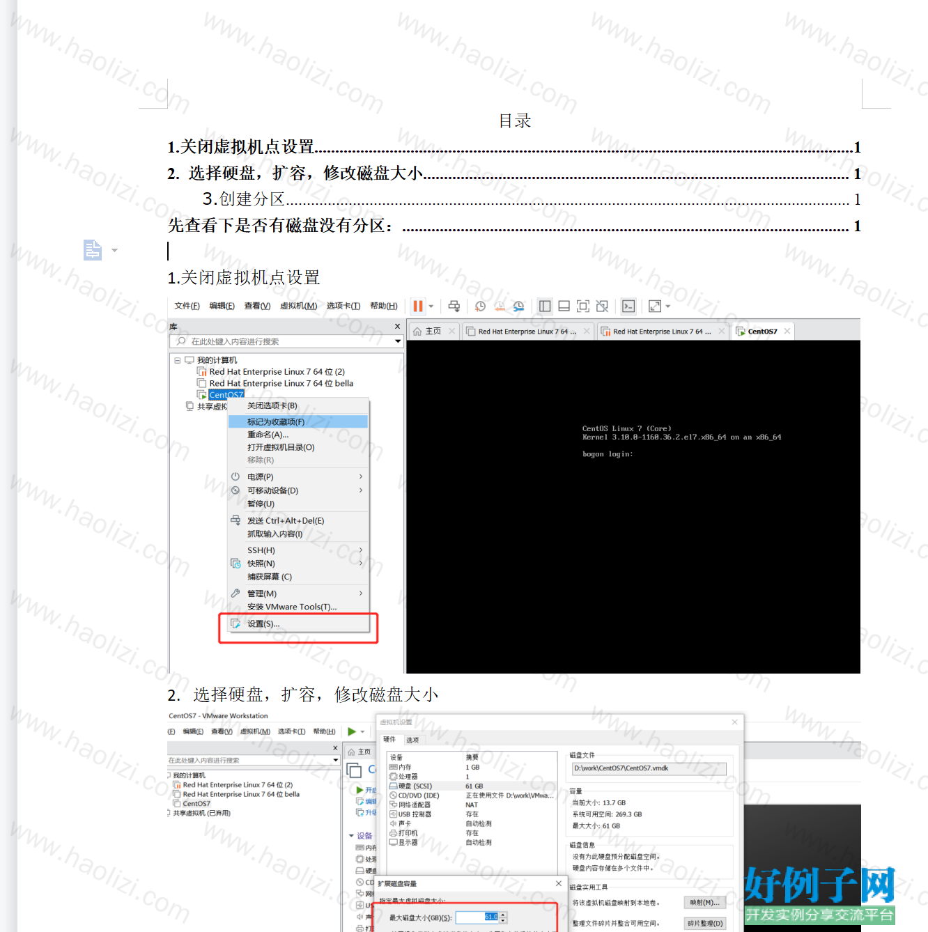Click green play icon in CentOS7 window
This screenshot has height=932, width=928.
click(x=353, y=731)
